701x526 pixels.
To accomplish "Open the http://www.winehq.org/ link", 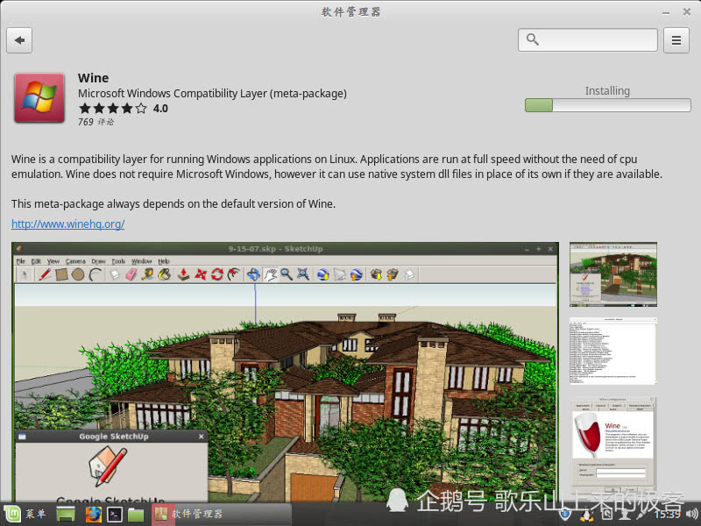I will coord(68,224).
